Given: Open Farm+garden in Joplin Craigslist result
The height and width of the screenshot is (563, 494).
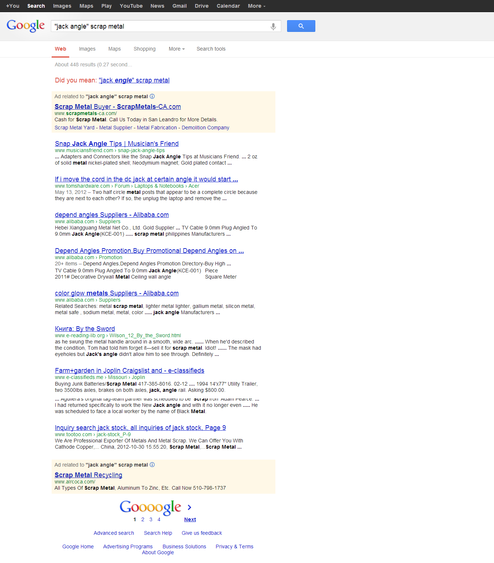Looking at the screenshot, I should tap(130, 371).
